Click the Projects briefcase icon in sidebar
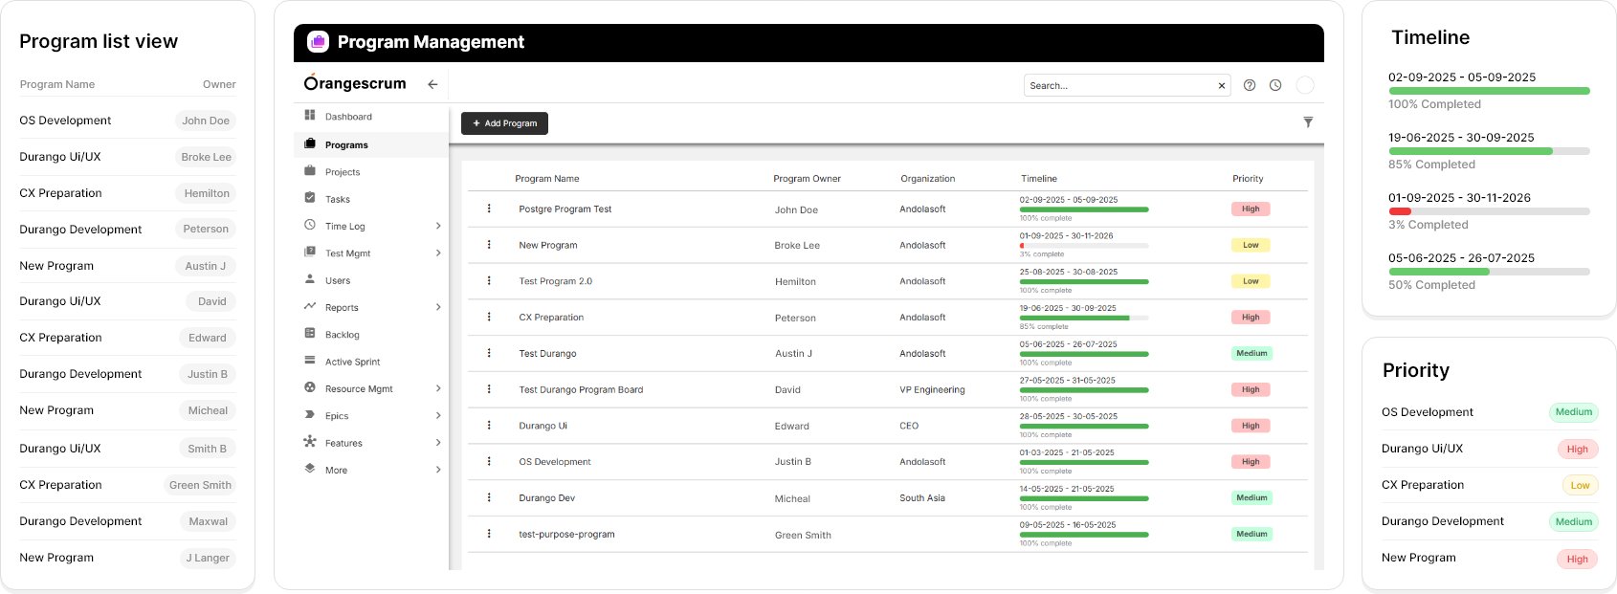This screenshot has height=594, width=1617. tap(310, 171)
